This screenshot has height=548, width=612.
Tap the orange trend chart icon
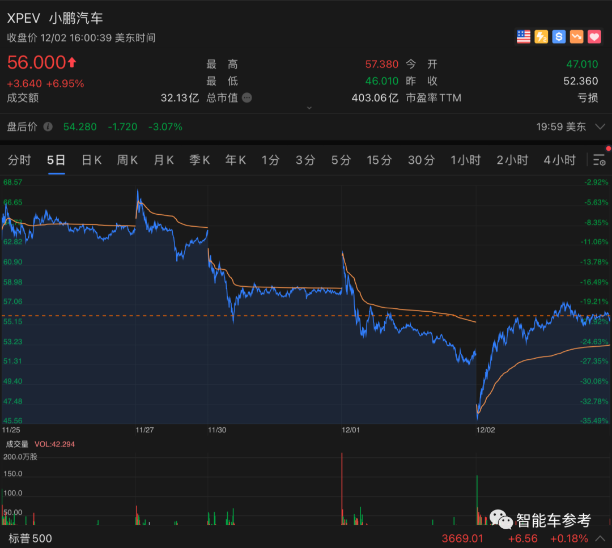pos(576,37)
